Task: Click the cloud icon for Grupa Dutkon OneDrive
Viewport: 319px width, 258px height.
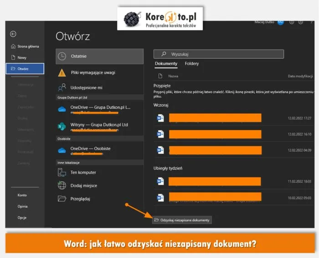Action: click(62, 109)
